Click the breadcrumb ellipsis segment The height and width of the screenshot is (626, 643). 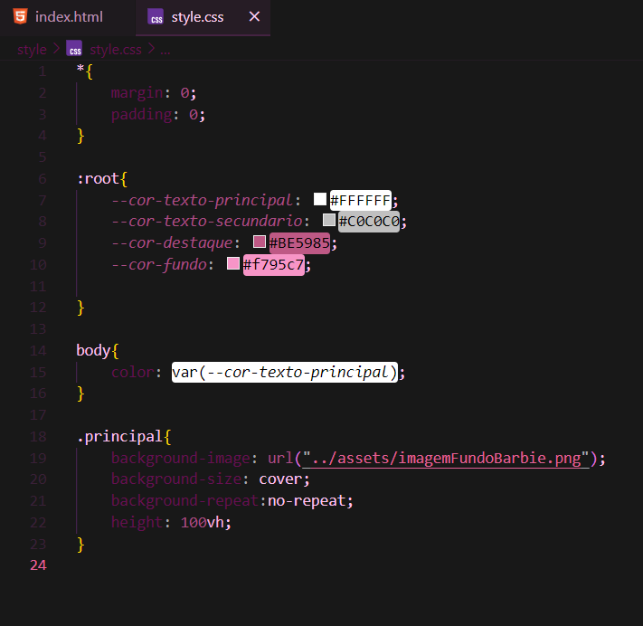tap(165, 51)
